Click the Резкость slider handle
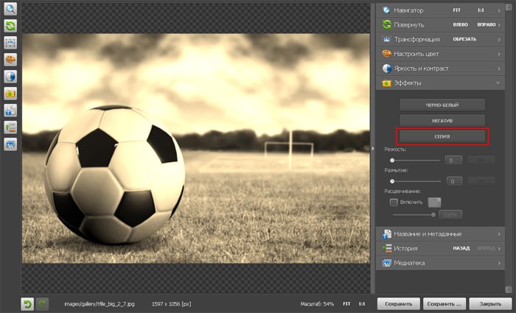The image size is (516, 313). click(393, 160)
